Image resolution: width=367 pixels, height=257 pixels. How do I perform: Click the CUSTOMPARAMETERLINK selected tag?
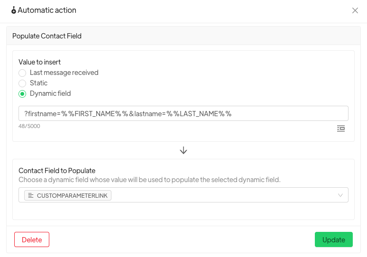click(x=68, y=195)
